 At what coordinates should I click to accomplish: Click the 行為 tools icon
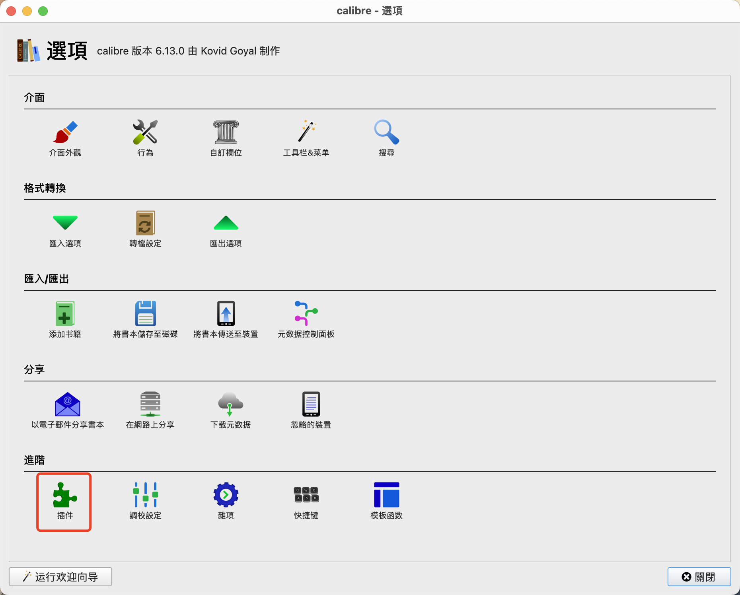pyautogui.click(x=145, y=132)
